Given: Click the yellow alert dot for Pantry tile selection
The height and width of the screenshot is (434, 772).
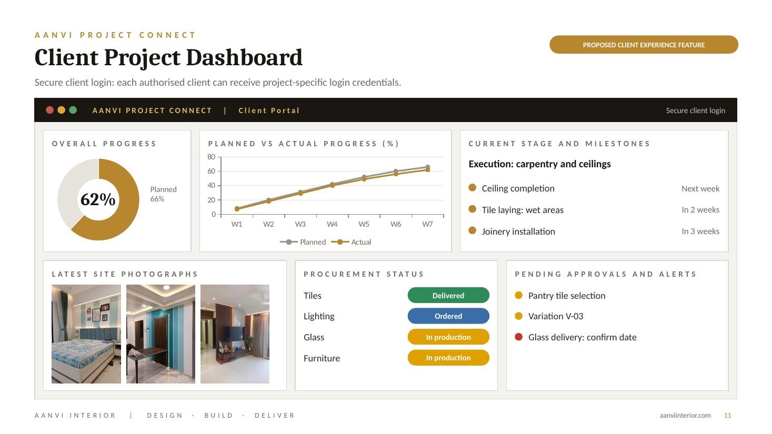Looking at the screenshot, I should tap(519, 295).
